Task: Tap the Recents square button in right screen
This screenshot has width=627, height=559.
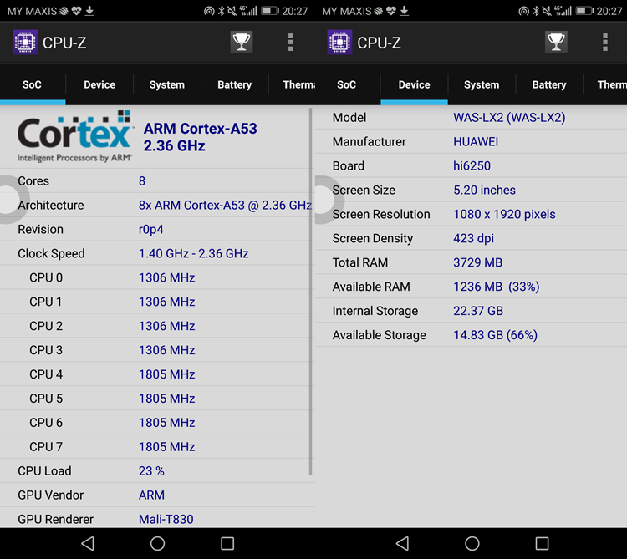Action: (543, 543)
